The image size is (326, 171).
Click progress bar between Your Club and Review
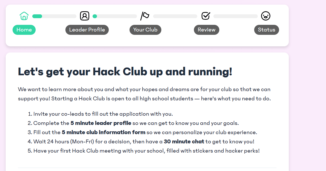click(175, 16)
